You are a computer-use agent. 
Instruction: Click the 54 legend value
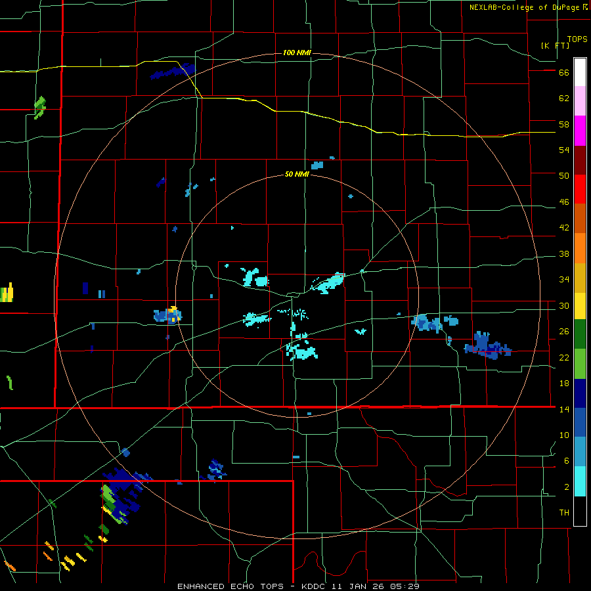pyautogui.click(x=564, y=150)
